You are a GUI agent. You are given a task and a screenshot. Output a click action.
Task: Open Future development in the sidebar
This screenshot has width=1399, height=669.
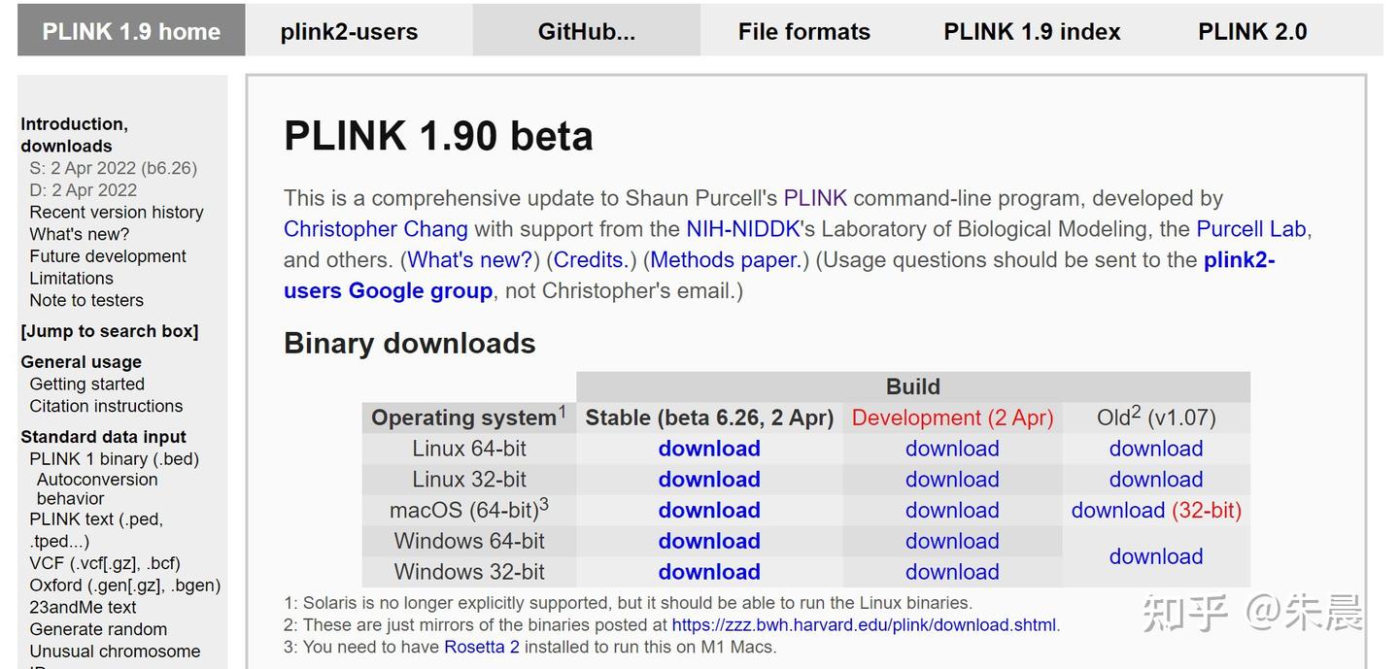pyautogui.click(x=107, y=255)
